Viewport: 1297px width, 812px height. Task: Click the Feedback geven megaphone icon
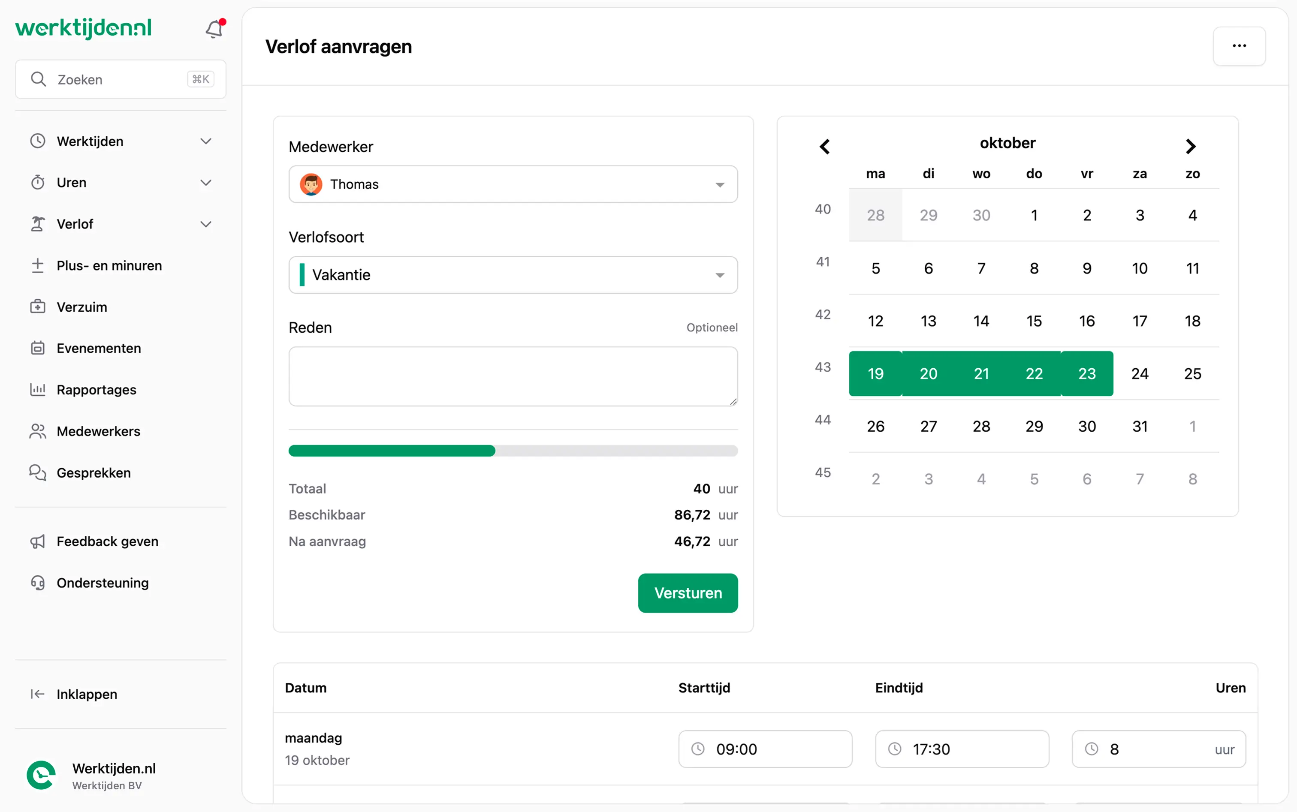point(38,541)
